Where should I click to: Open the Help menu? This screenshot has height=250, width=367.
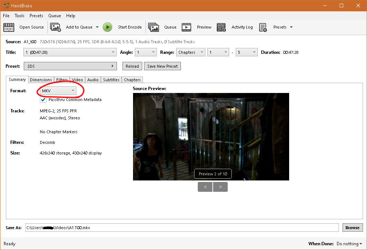click(71, 16)
